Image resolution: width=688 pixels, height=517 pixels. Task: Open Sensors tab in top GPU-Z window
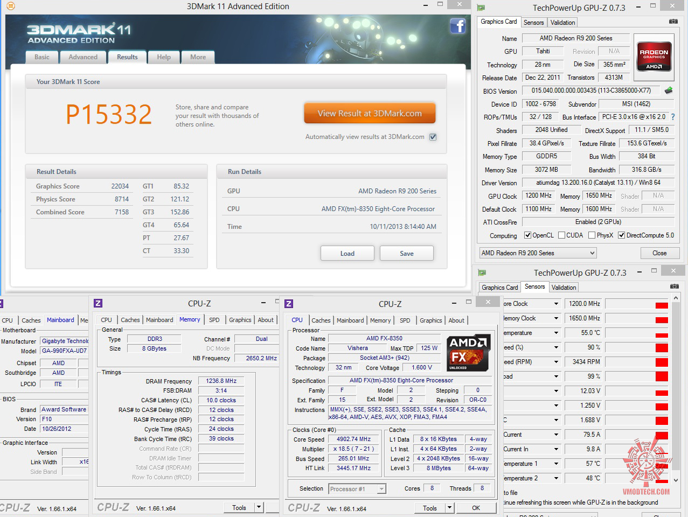coord(533,23)
